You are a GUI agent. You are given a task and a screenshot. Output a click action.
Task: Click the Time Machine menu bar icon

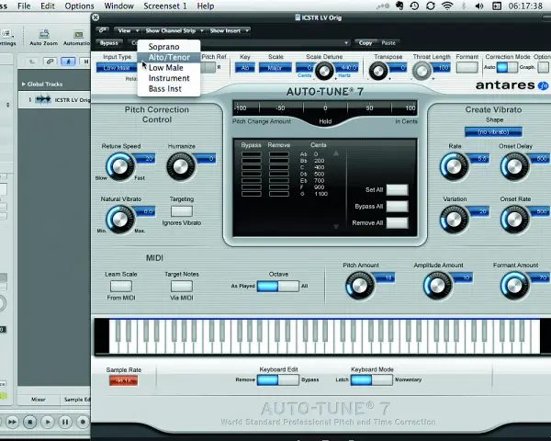pyautogui.click(x=414, y=6)
